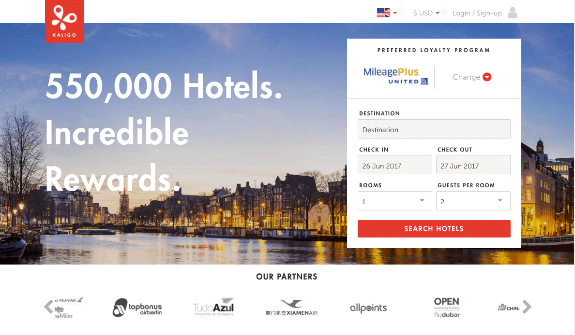Click the MileagePlus United logo

pos(396,76)
